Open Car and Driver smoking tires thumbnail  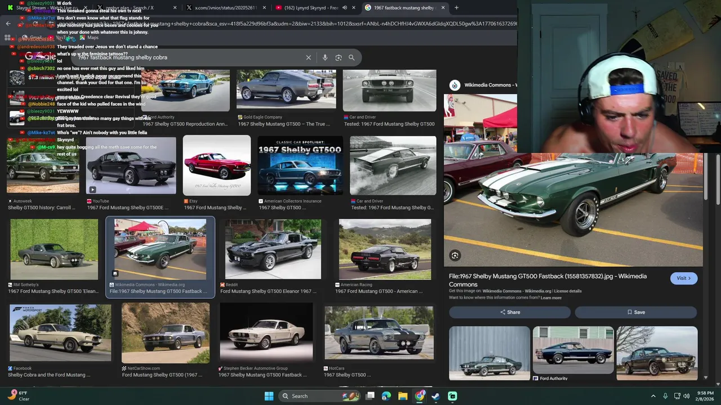[x=393, y=165]
